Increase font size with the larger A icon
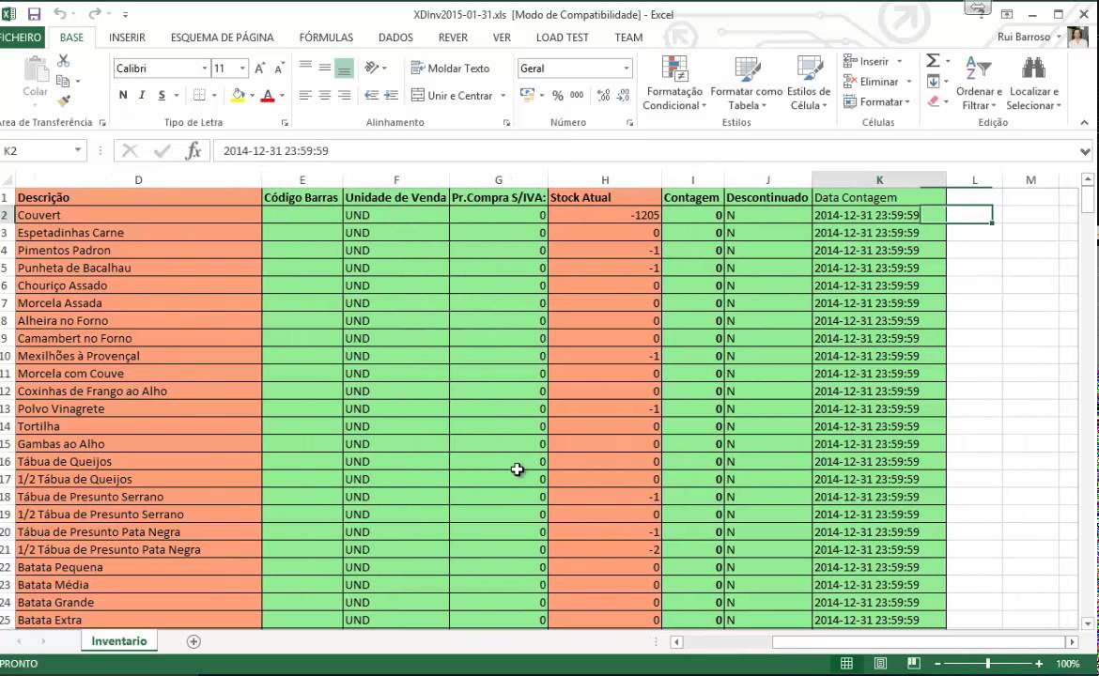The width and height of the screenshot is (1099, 676). point(259,68)
